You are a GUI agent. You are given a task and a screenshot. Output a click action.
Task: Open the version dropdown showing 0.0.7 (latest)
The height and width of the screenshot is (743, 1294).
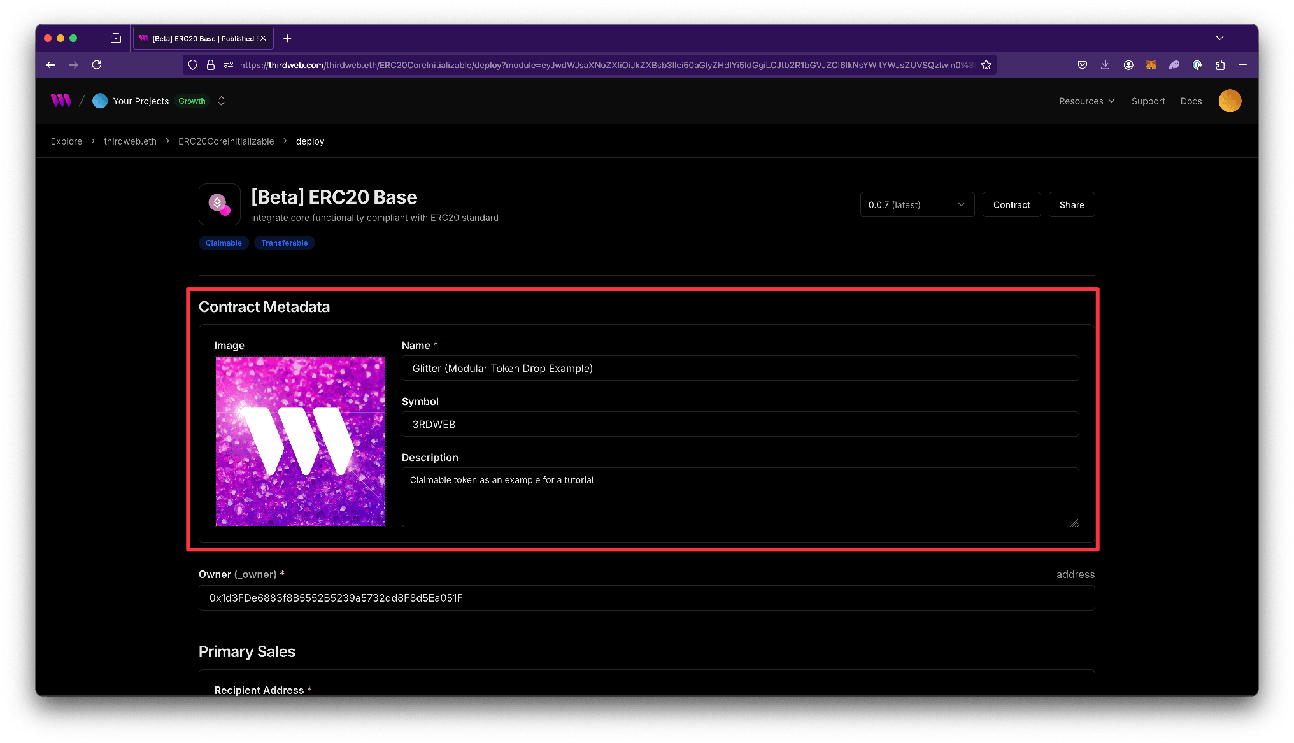pos(917,204)
